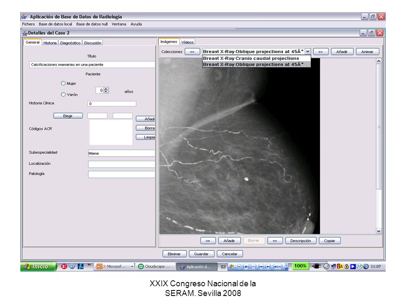Click the Descripción button
The image size is (406, 304).
click(x=301, y=241)
